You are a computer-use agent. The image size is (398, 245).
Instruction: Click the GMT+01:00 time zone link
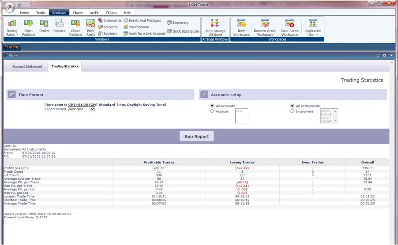click(78, 104)
